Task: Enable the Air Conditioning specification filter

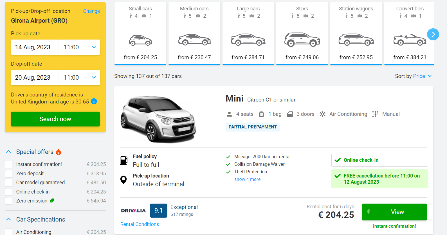Action: 8,232
